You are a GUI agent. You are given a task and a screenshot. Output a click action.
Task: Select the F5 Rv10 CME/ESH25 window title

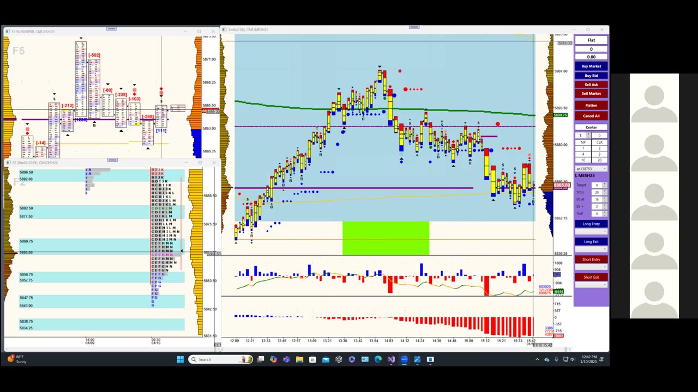tap(33, 32)
